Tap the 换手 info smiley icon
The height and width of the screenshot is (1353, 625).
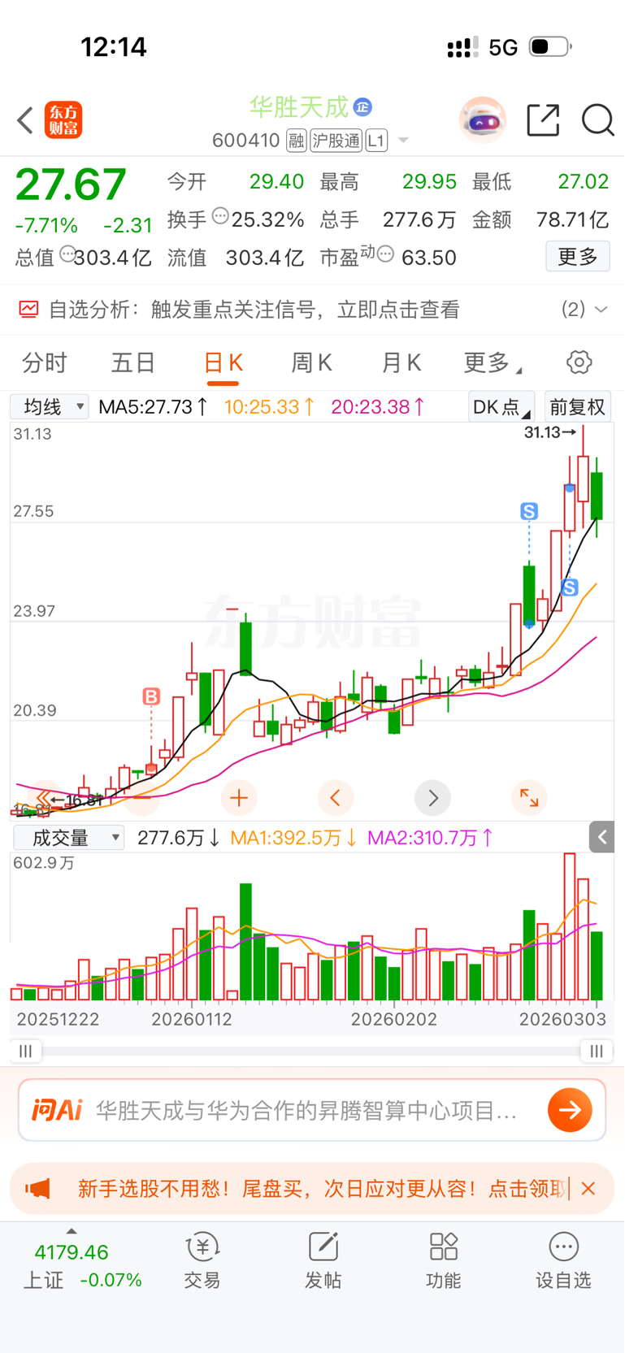coord(220,216)
